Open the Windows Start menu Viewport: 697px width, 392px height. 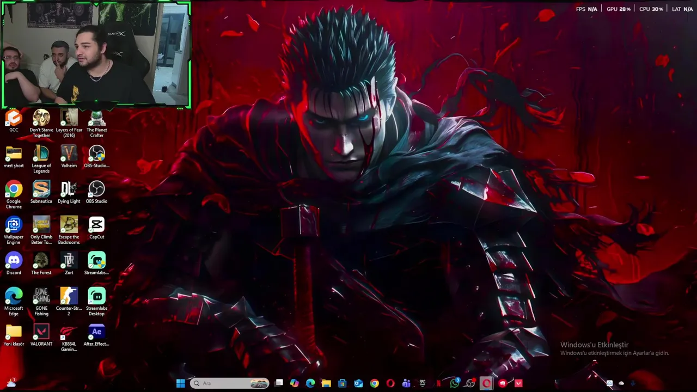pyautogui.click(x=180, y=383)
